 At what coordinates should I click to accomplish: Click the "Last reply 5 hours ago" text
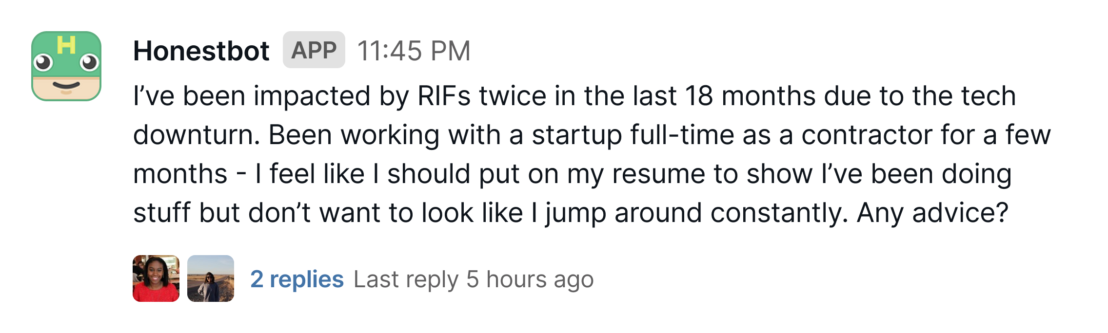pos(473,279)
